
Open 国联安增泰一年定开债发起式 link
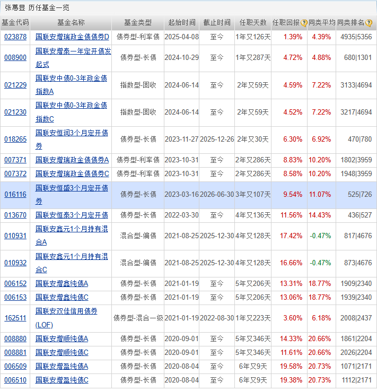(73, 58)
